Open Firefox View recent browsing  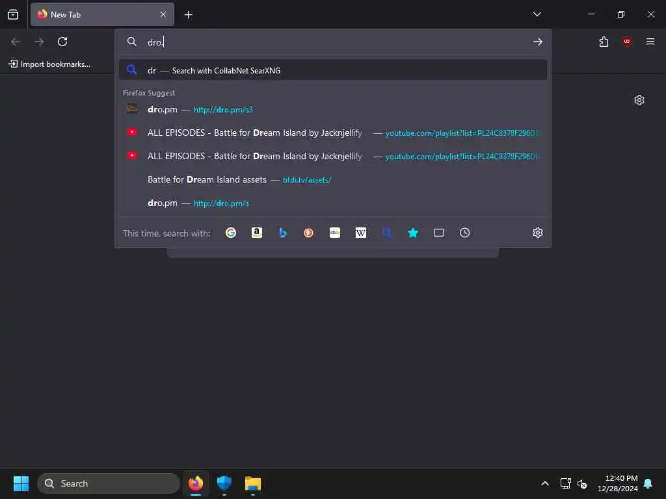(x=13, y=14)
